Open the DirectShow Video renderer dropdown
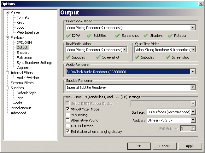The height and width of the screenshot is (153, 205). [193, 27]
